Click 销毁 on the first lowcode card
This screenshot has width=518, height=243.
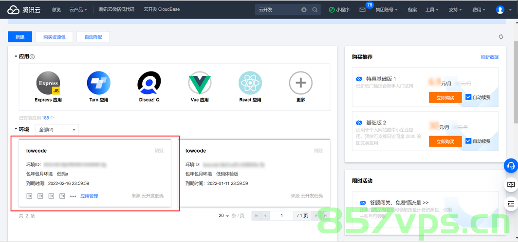click(x=159, y=151)
